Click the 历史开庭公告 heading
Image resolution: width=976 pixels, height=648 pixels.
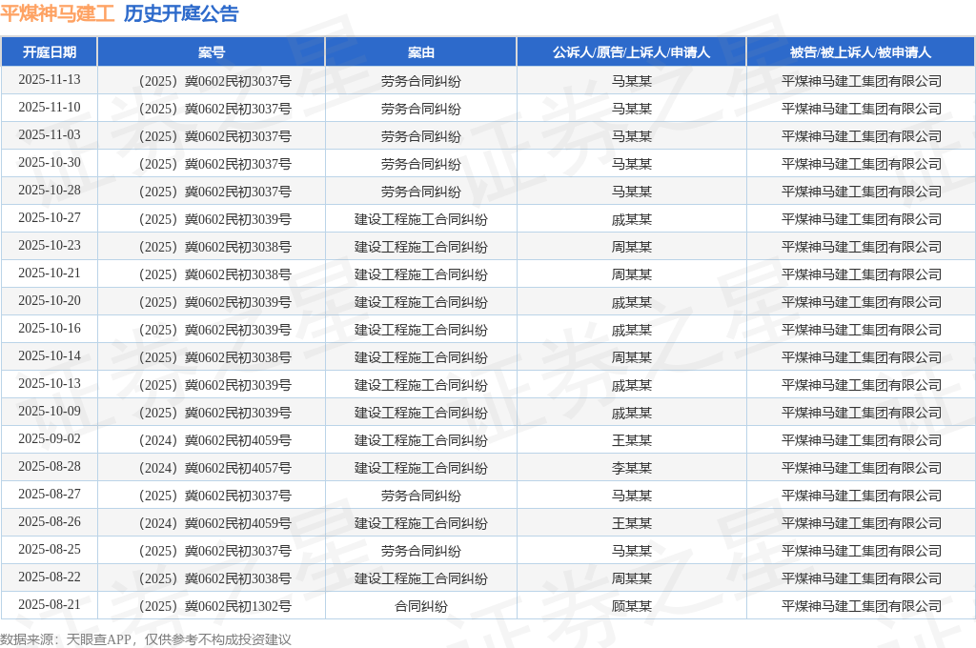click(x=181, y=13)
